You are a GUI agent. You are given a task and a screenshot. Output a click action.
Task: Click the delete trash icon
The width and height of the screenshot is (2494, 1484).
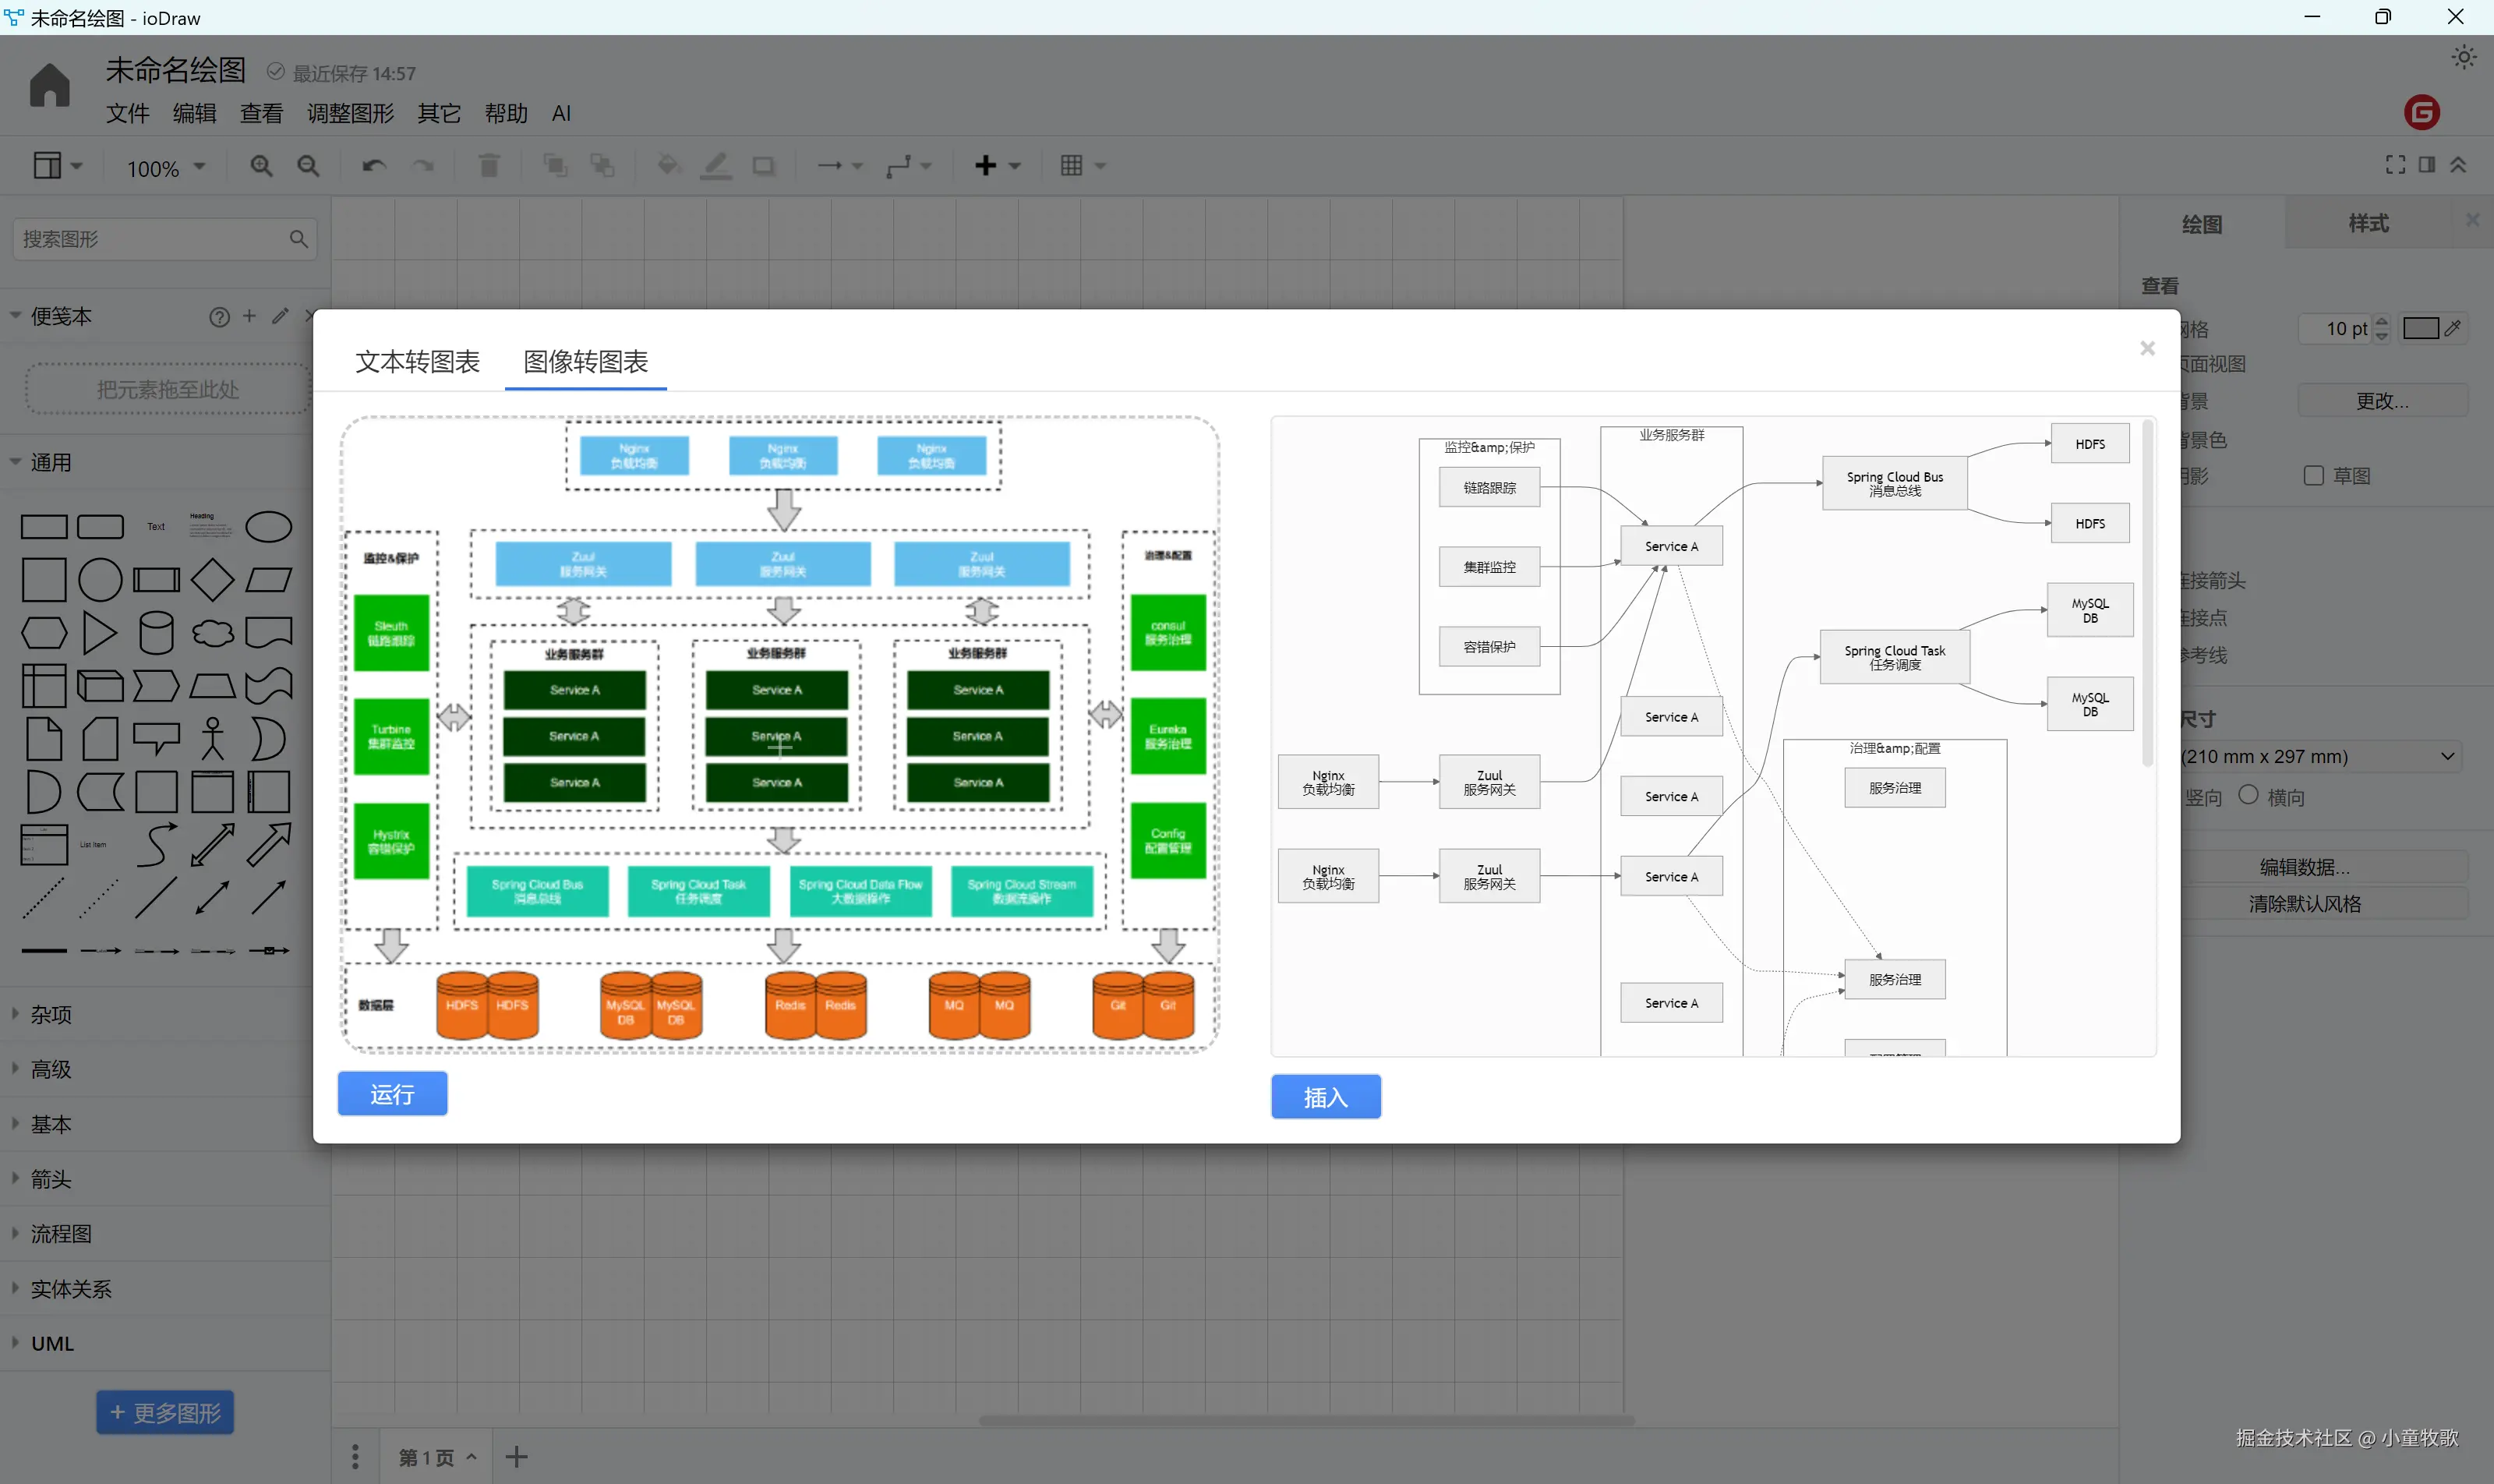tap(489, 166)
